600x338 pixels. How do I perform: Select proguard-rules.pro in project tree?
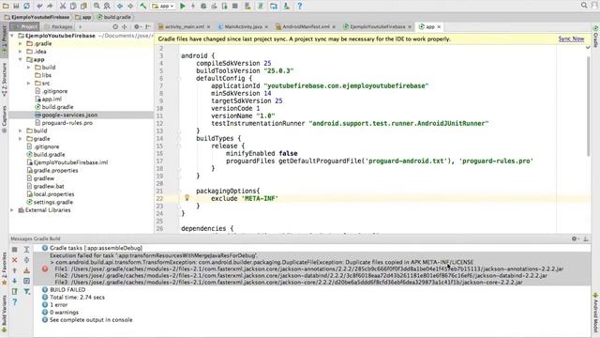[67, 123]
